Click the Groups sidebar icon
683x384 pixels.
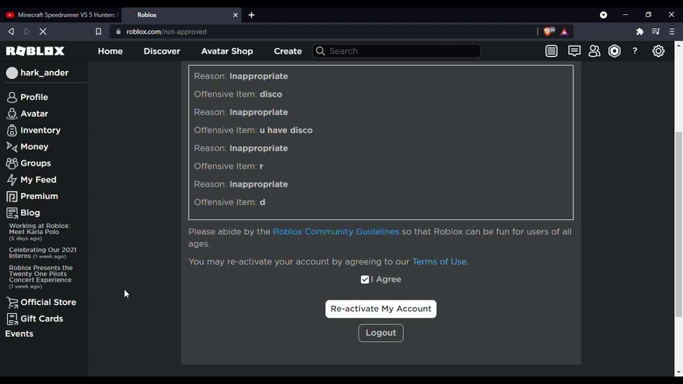(x=12, y=164)
